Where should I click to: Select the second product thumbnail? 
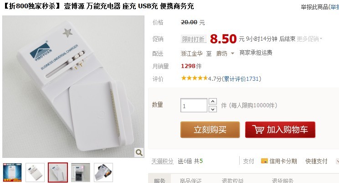pyautogui.click(x=35, y=173)
